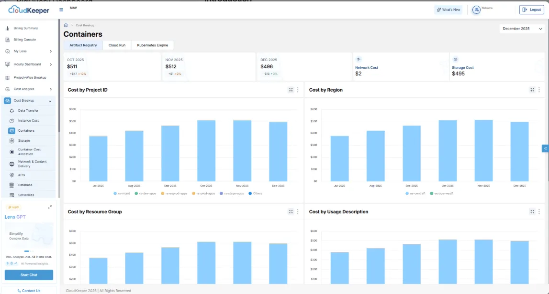Switch to the Cloud Run tab
This screenshot has height=294, width=549.
[117, 45]
